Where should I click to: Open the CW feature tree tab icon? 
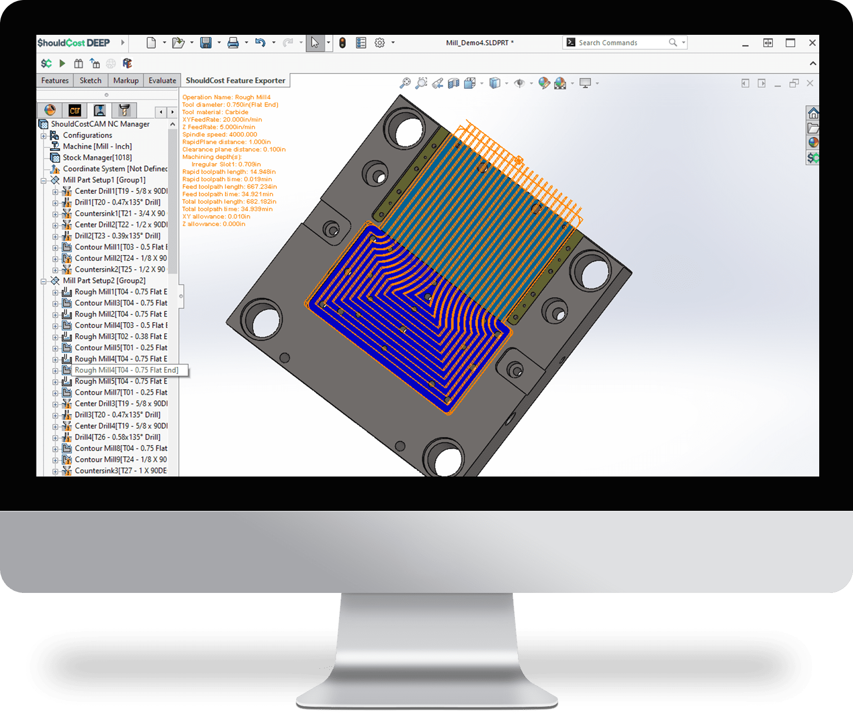click(75, 110)
